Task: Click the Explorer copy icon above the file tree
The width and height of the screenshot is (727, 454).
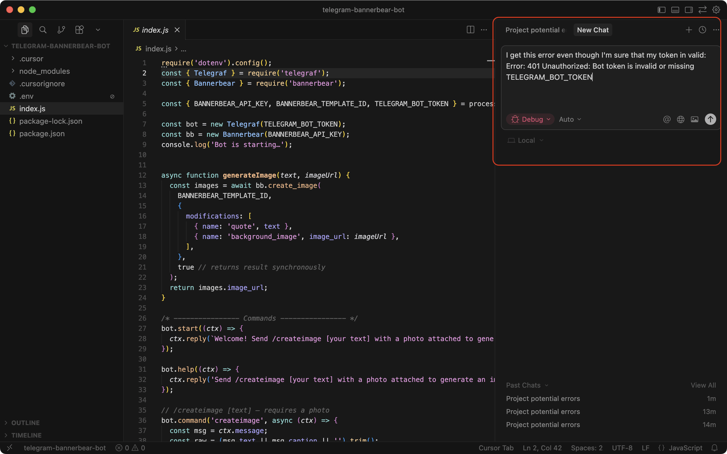Action: point(25,30)
